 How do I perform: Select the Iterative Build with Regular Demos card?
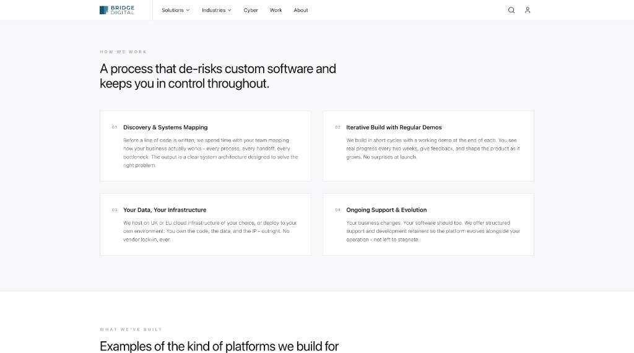coord(428,146)
